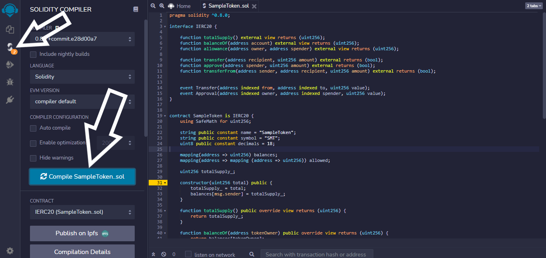
Task: Click the 'uint256 totalSupply_;' line
Action: tap(207, 171)
